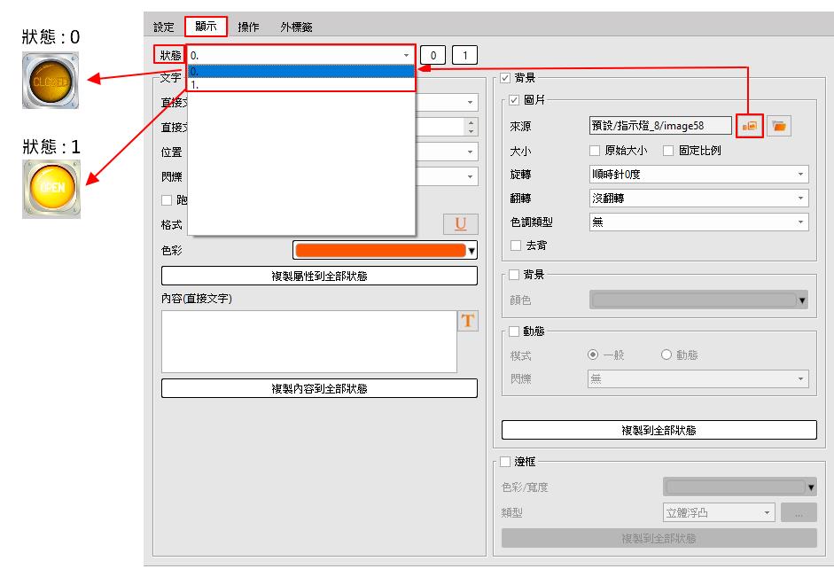The width and height of the screenshot is (834, 569).
Task: Enable the 固定比例 checkbox
Action: pos(669,151)
